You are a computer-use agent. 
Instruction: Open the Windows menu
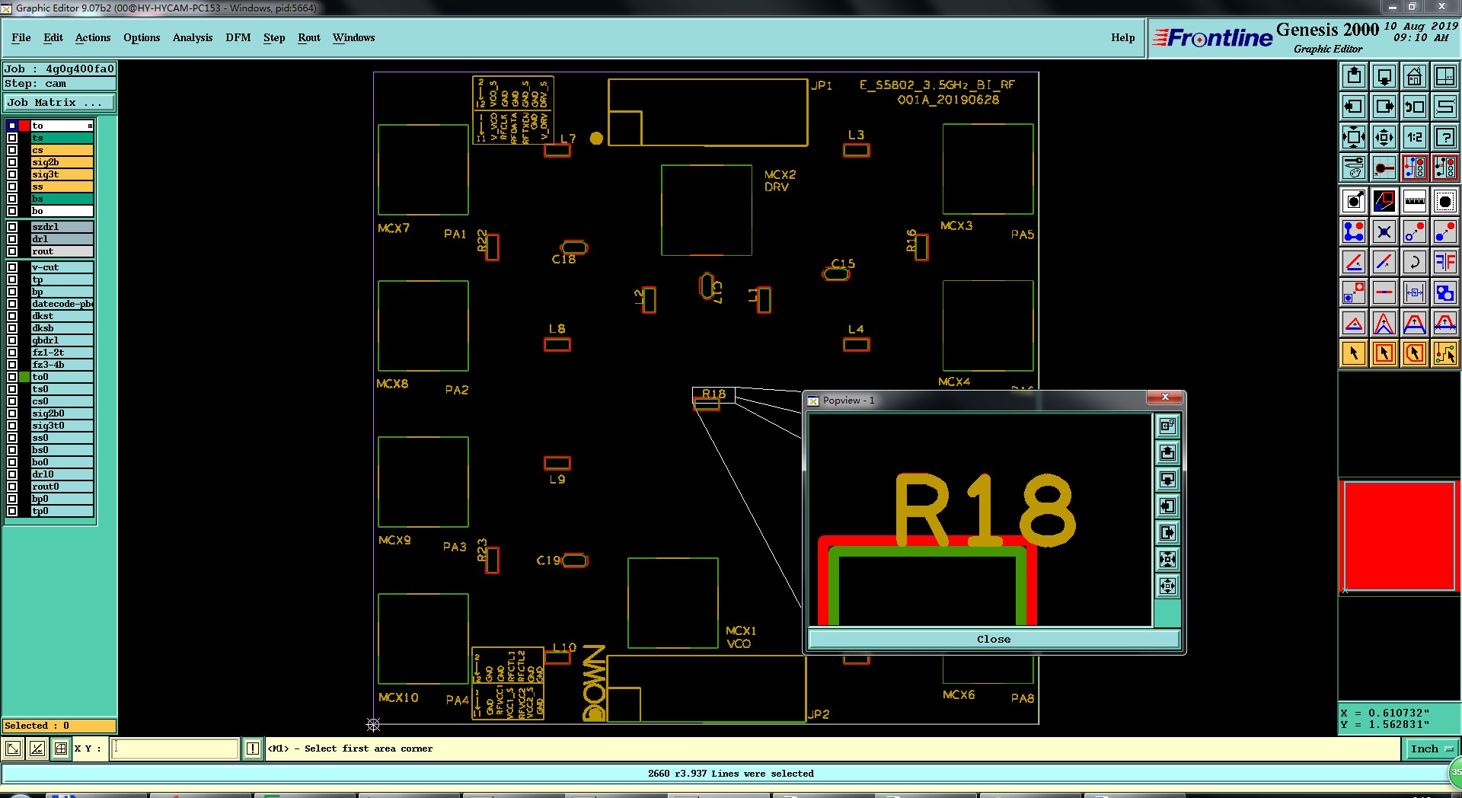click(x=353, y=37)
